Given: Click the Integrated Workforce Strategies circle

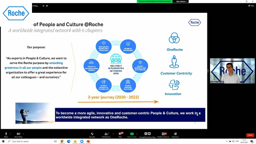Looking at the screenshot, I should 104,46.
